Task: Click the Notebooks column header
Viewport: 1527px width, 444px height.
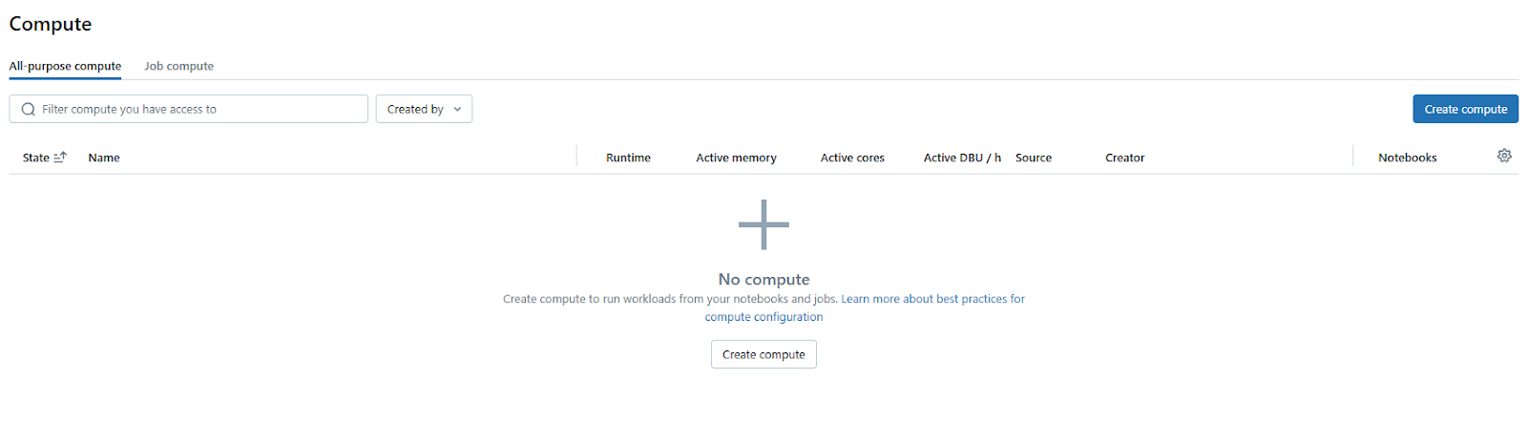Action: click(1407, 158)
